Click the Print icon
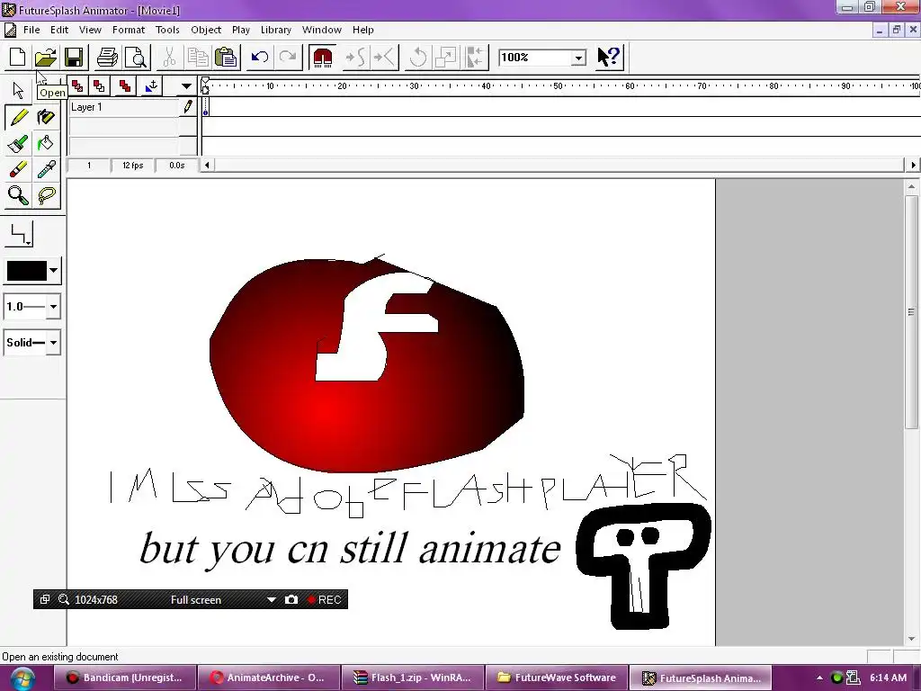 tap(108, 57)
